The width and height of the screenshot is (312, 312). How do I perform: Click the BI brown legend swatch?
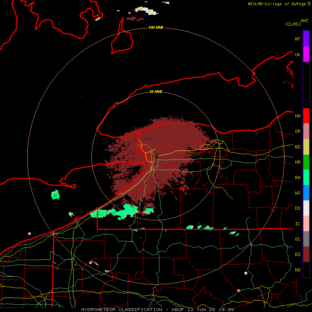[306, 254]
